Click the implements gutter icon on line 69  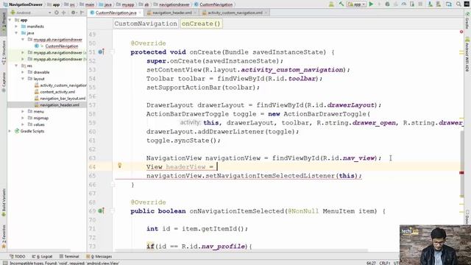pyautogui.click(x=102, y=211)
